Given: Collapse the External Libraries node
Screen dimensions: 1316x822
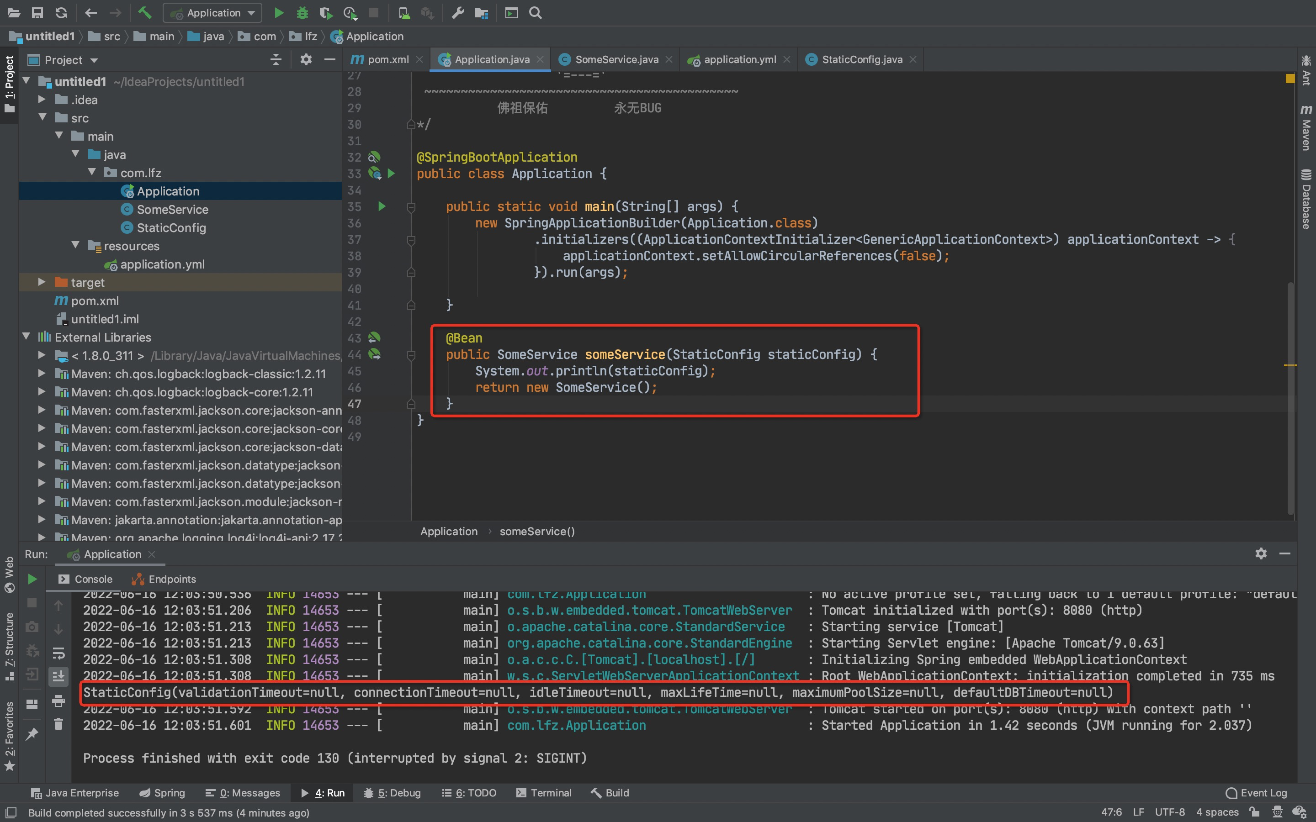Looking at the screenshot, I should 26,337.
